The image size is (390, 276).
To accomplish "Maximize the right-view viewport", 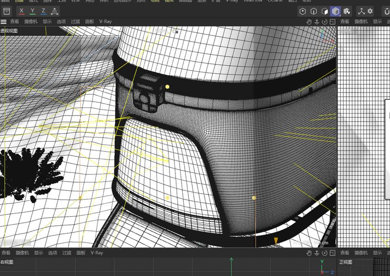I will [x=332, y=253].
